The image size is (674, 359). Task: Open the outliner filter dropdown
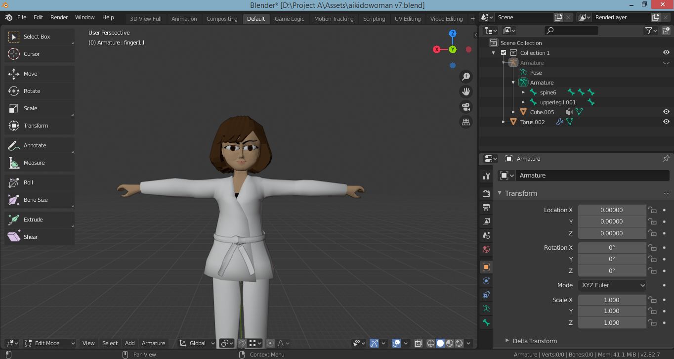[652, 31]
